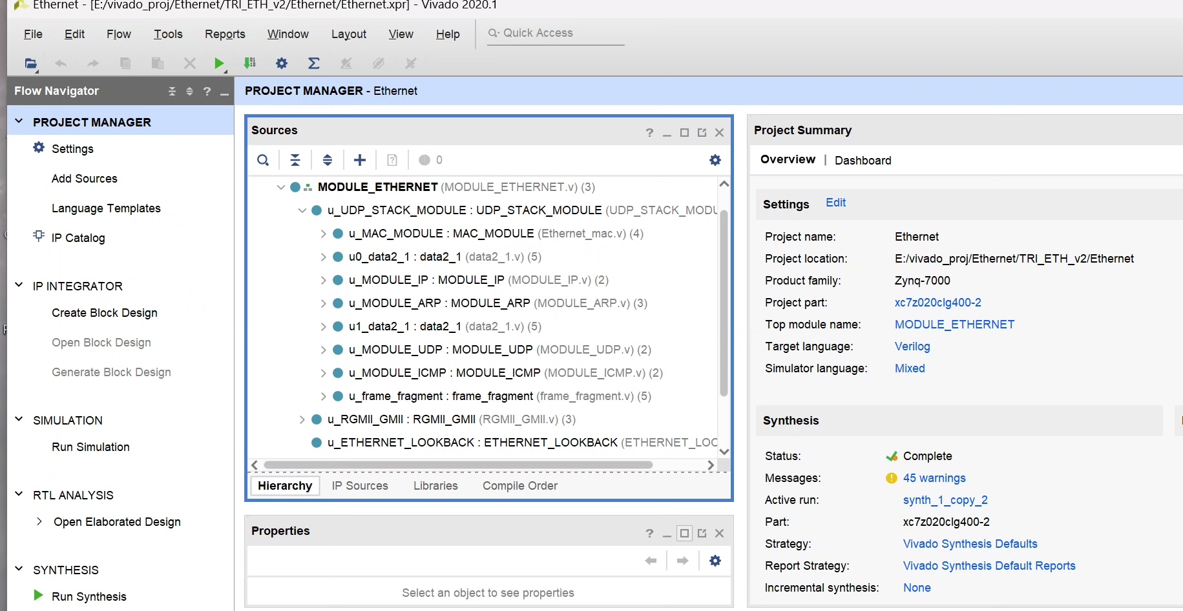Click Vivado Synthesis Defaults strategy link
This screenshot has height=611, width=1183.
[x=970, y=544]
